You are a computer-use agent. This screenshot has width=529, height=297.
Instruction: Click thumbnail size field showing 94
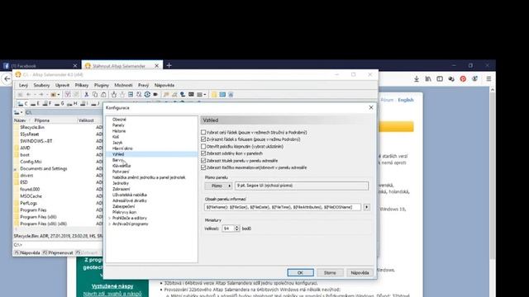point(228,229)
